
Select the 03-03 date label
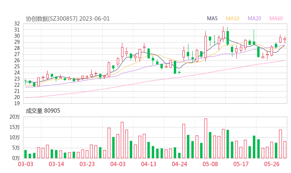tap(26, 164)
